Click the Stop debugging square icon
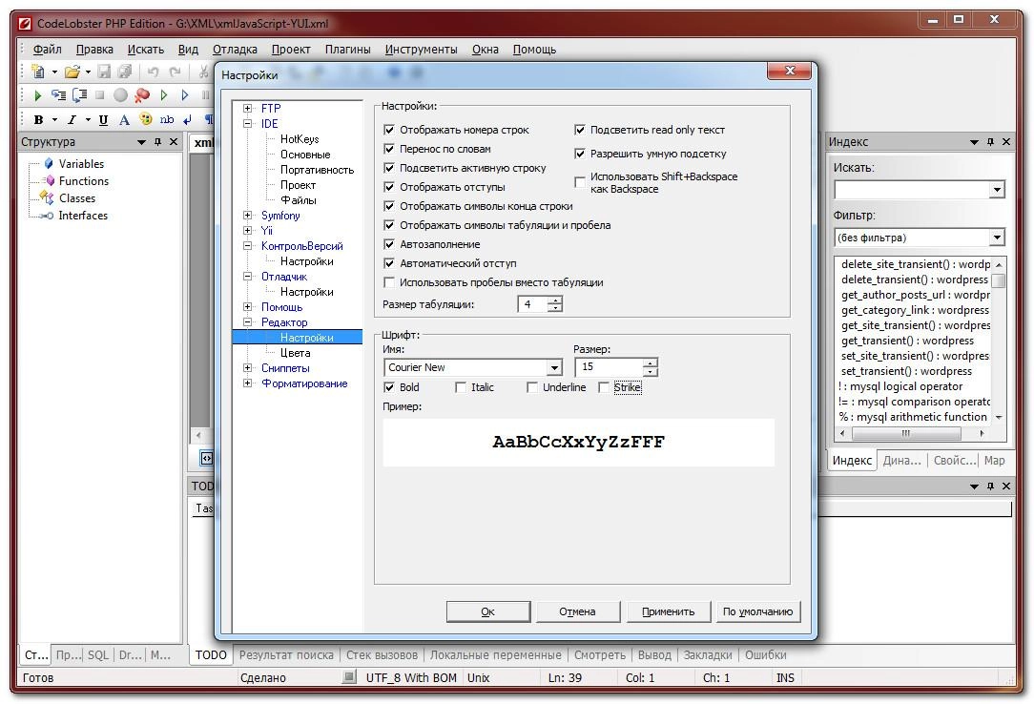The height and width of the screenshot is (704, 1034). pyautogui.click(x=99, y=95)
